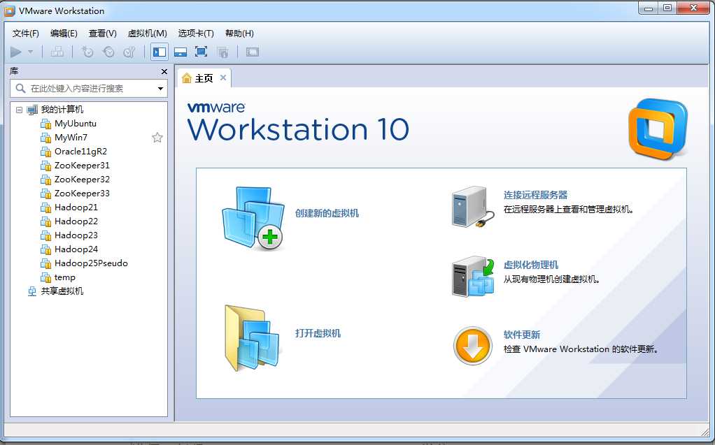Close the 主页 tab
This screenshot has height=445, width=715.
[223, 78]
